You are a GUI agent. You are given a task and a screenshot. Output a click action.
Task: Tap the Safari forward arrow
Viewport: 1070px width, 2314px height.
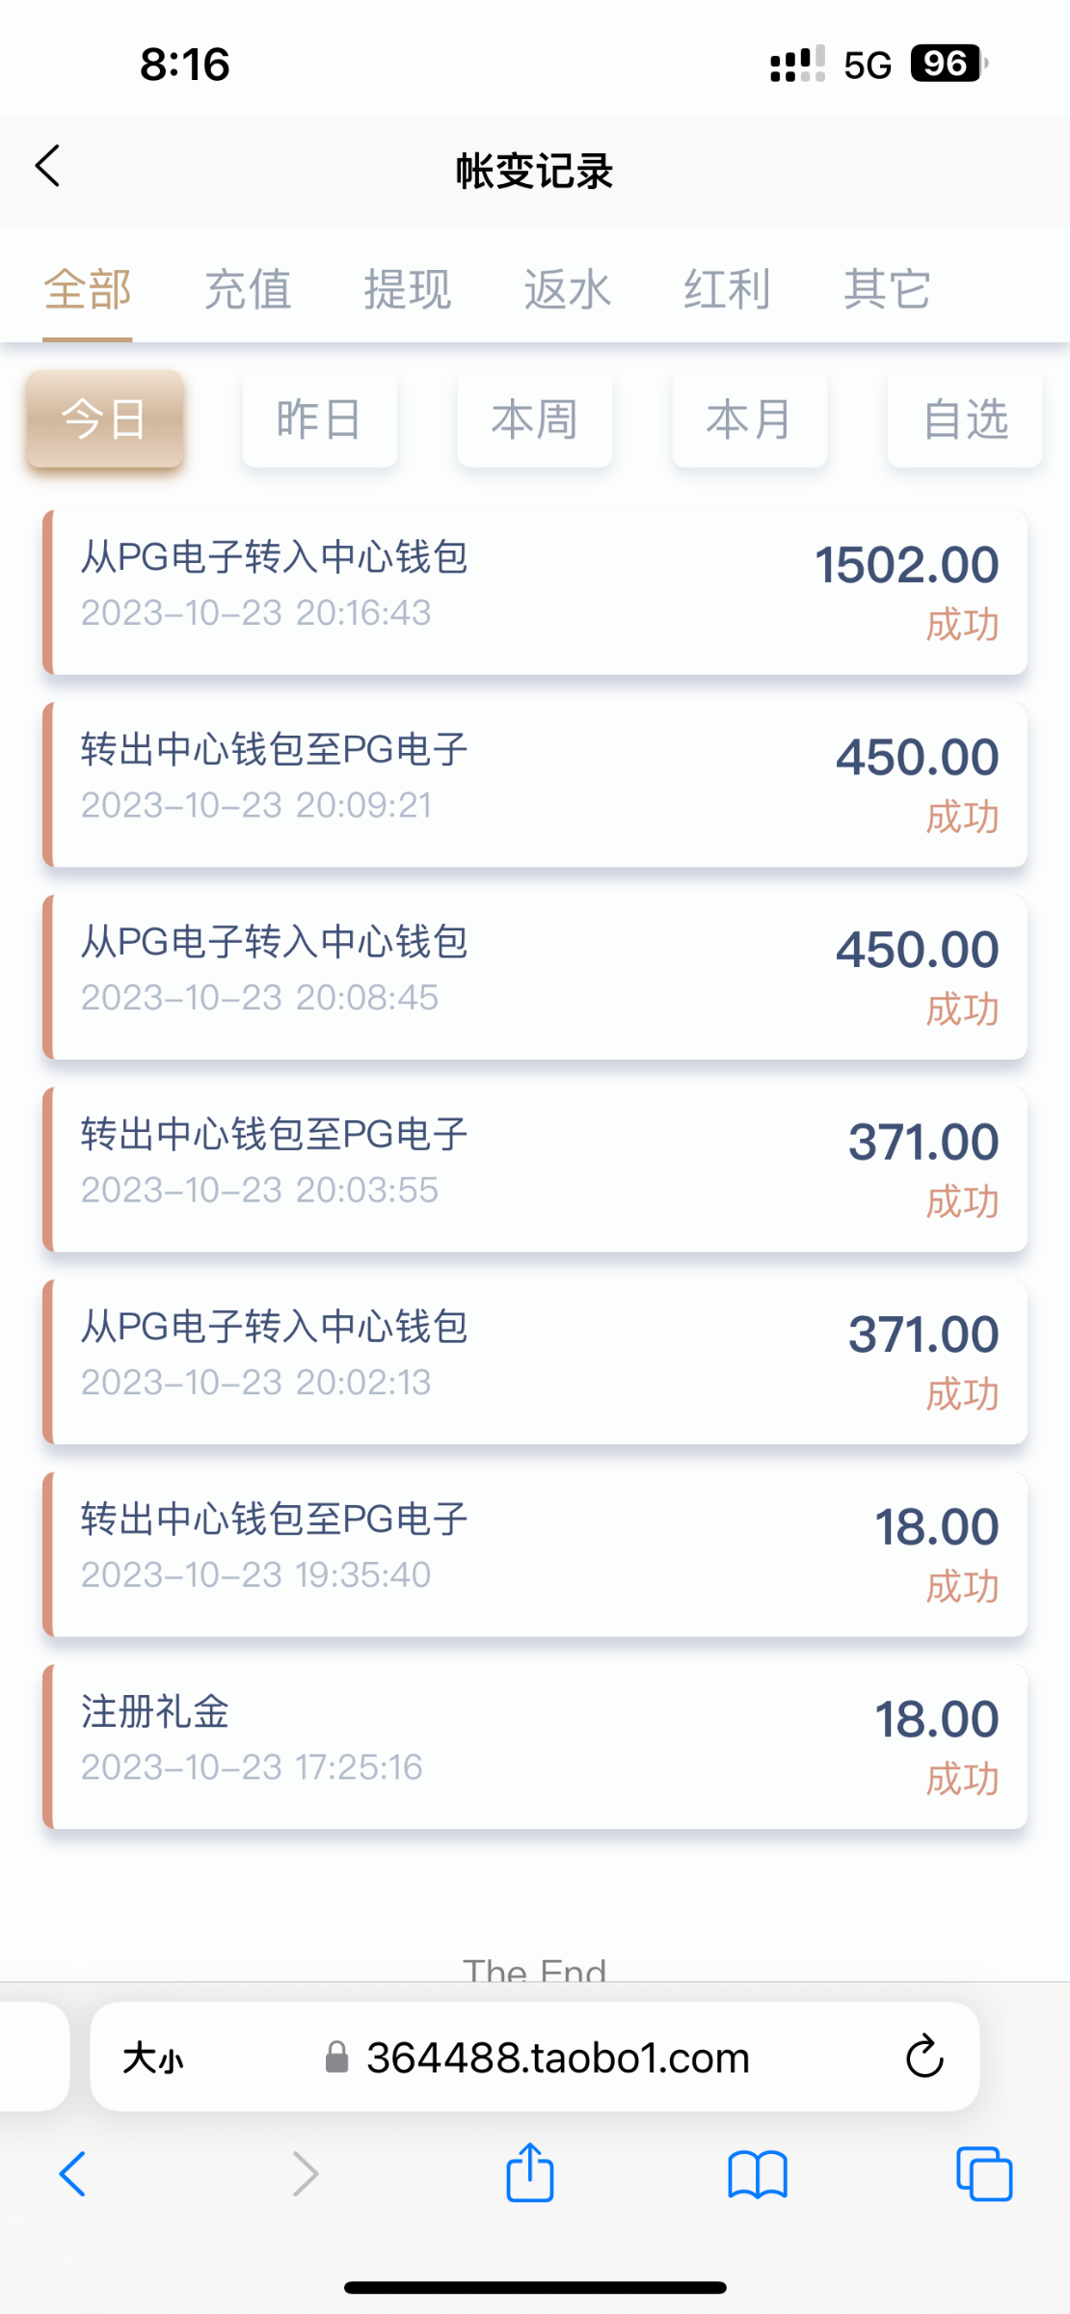306,2174
